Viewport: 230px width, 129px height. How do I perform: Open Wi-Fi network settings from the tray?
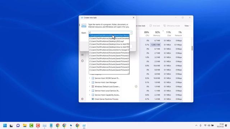pyautogui.click(x=205, y=125)
